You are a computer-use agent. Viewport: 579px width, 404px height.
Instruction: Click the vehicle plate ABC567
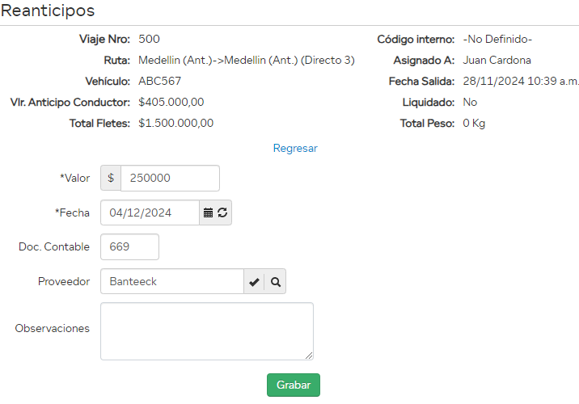coord(160,81)
